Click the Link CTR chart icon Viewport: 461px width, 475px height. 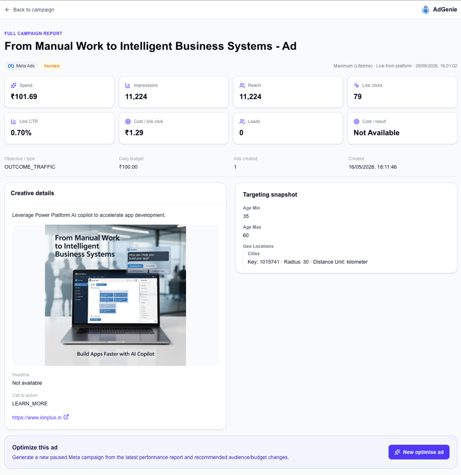click(x=14, y=122)
